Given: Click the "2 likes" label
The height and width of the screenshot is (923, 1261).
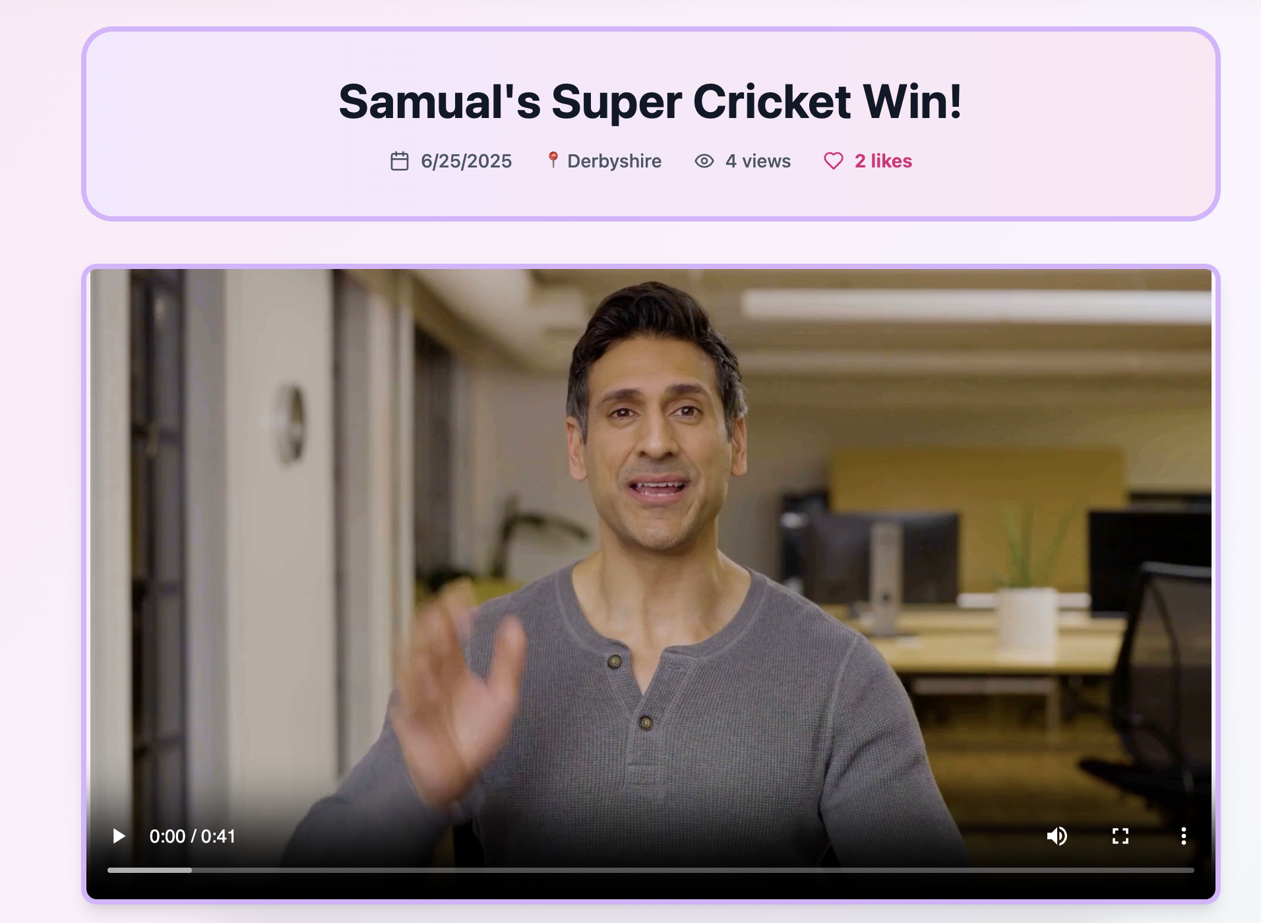Looking at the screenshot, I should click(883, 161).
